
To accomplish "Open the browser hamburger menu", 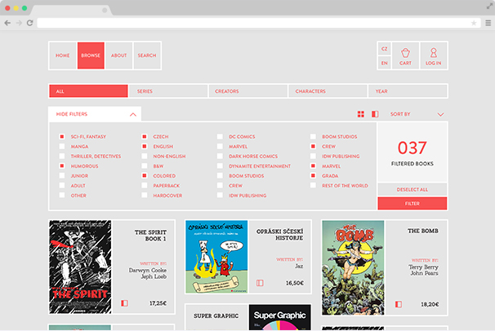I will 488,23.
